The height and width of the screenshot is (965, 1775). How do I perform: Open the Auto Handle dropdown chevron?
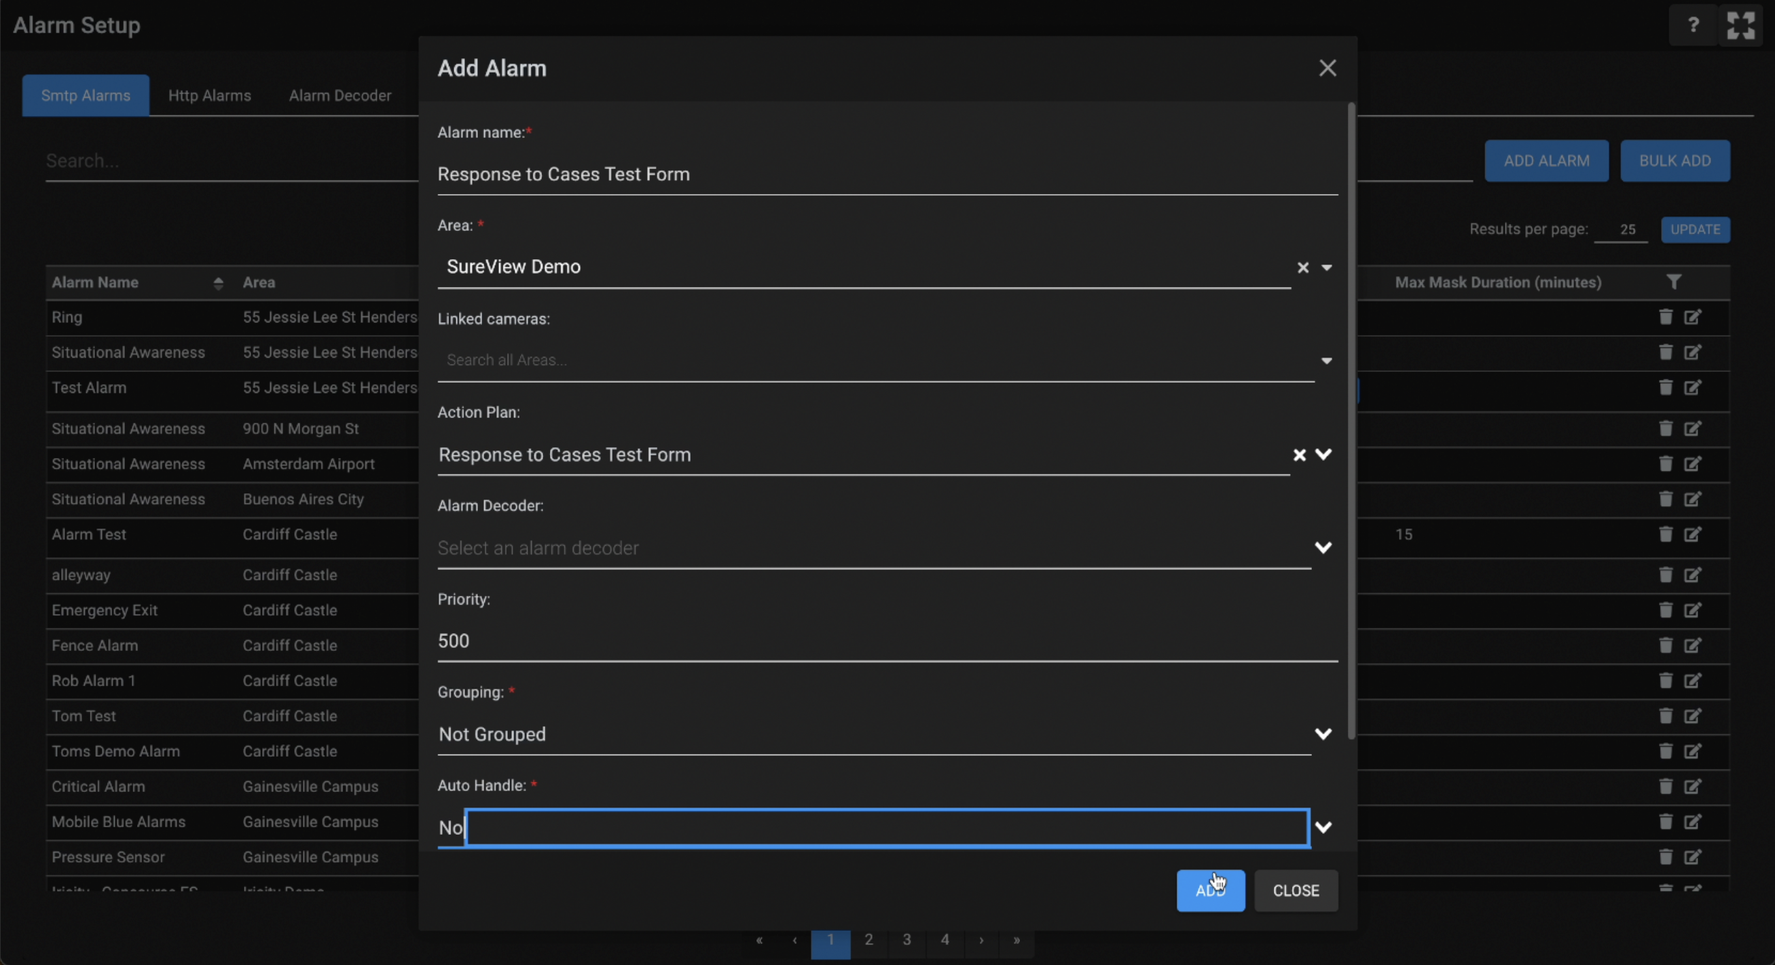click(x=1323, y=827)
